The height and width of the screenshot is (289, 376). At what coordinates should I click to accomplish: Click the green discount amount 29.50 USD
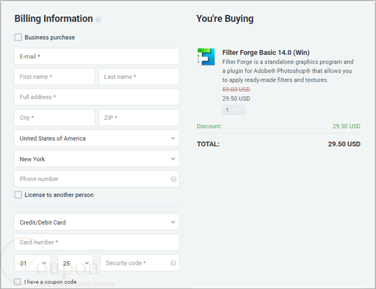click(346, 126)
